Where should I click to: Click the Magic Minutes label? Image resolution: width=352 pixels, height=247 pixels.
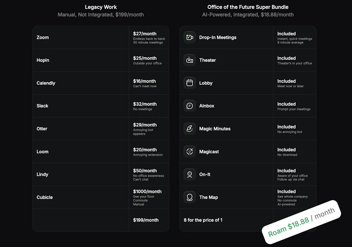215,129
